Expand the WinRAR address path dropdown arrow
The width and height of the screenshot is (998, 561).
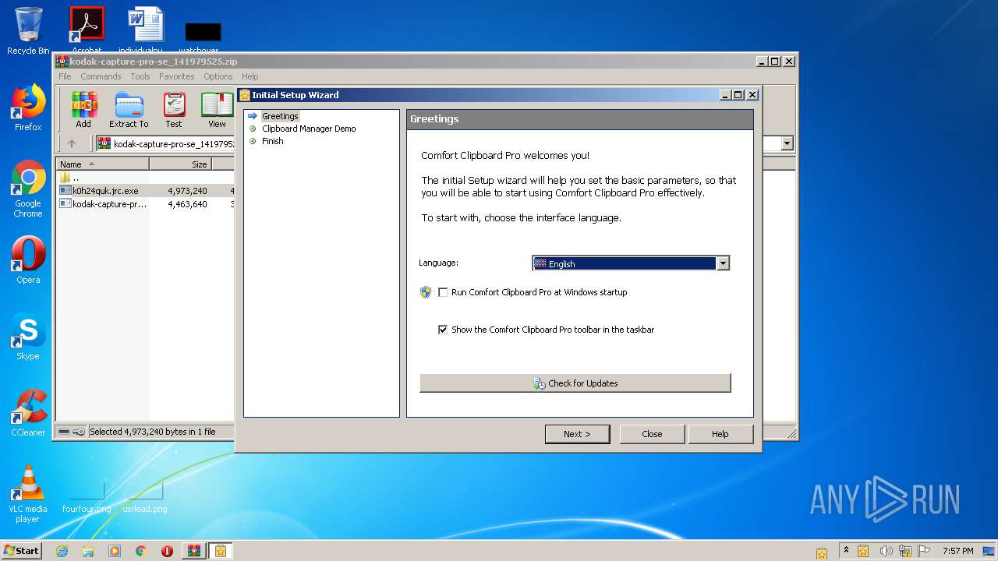[787, 143]
